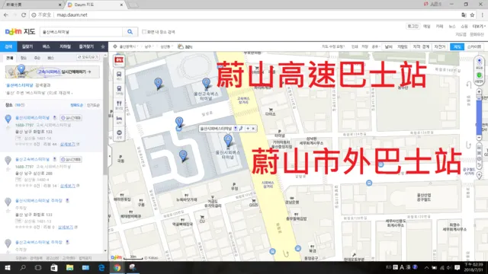Open the 길찾기 directions tab
The width and height of the screenshot is (488, 274).
tap(27, 46)
